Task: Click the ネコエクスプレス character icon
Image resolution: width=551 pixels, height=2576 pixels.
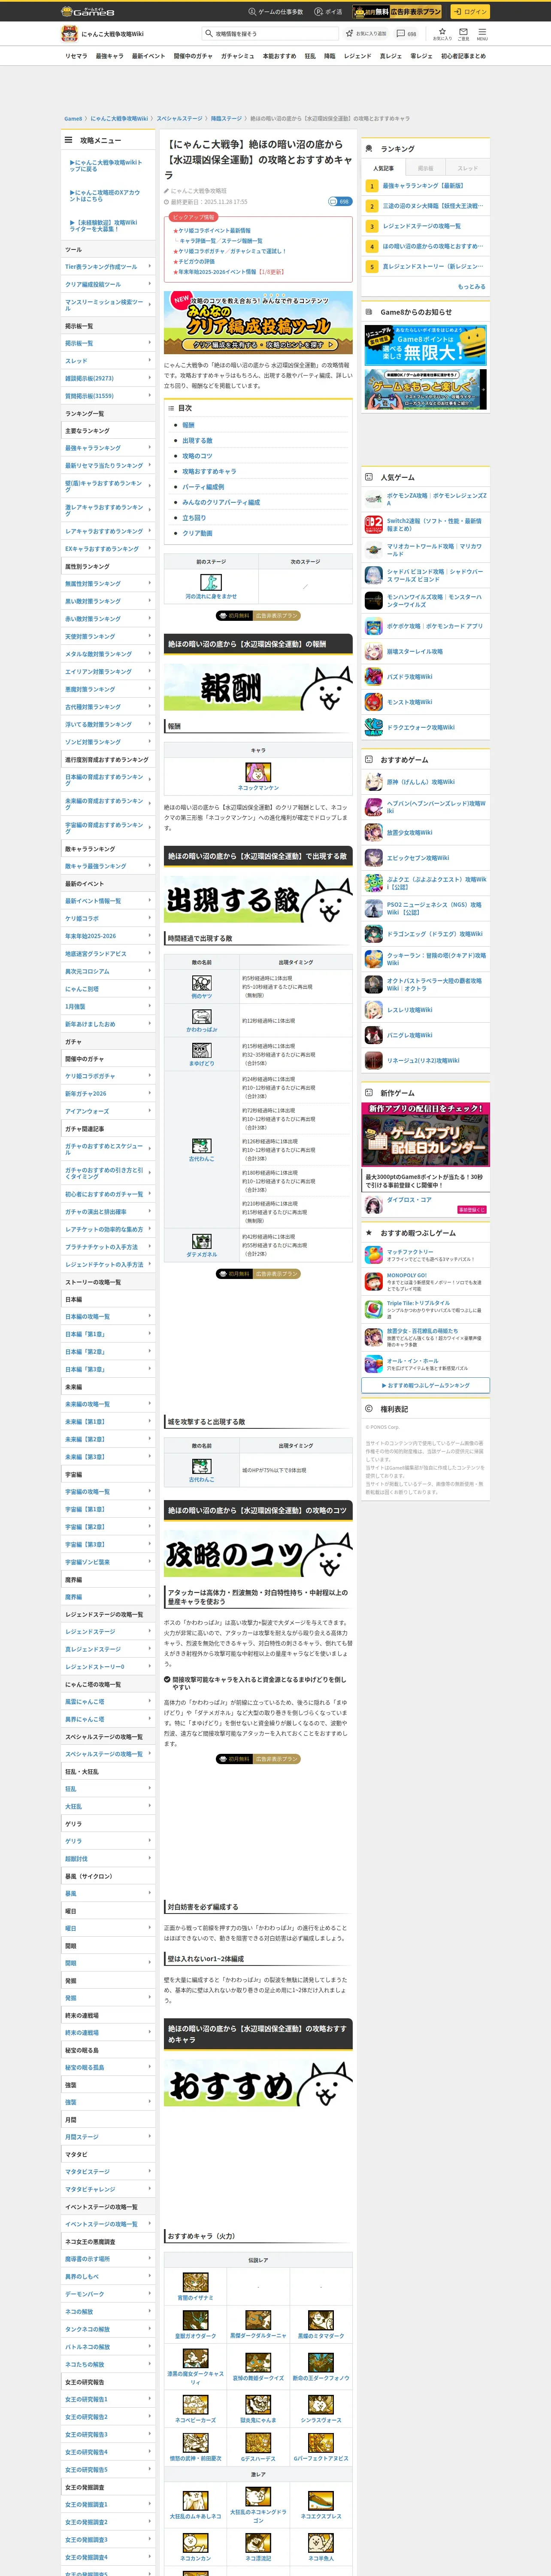Action: [320, 2500]
